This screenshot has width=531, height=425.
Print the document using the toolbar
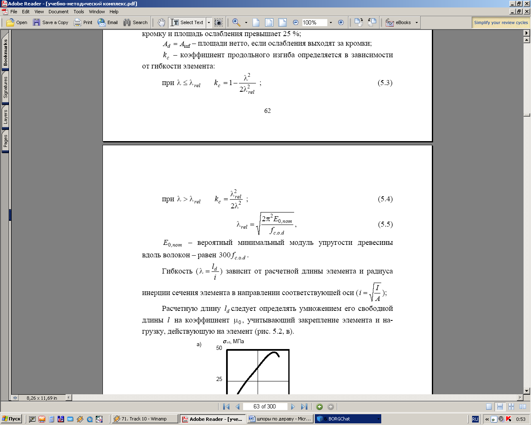coord(83,22)
